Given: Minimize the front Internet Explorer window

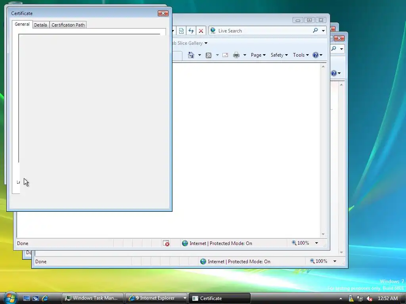Looking at the screenshot, I should [x=298, y=20].
